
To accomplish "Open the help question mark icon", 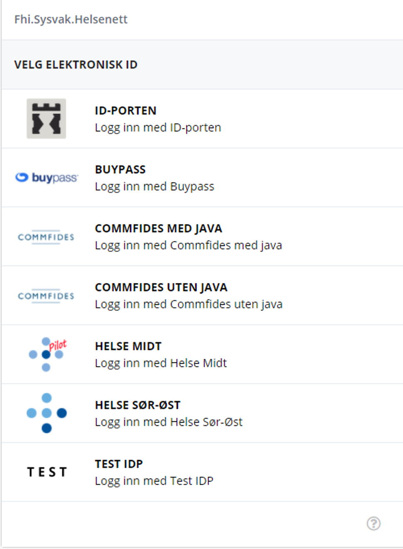I will [x=374, y=523].
